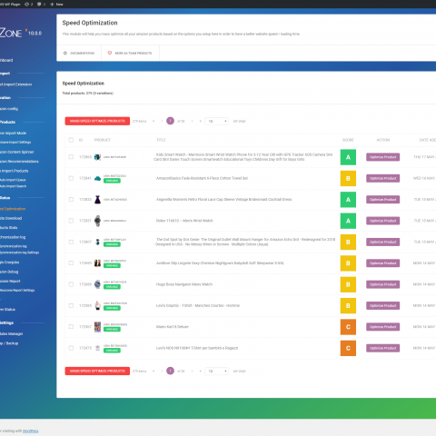
Task: Click the top Mass Speed Optimize Products button
Action: (97, 121)
